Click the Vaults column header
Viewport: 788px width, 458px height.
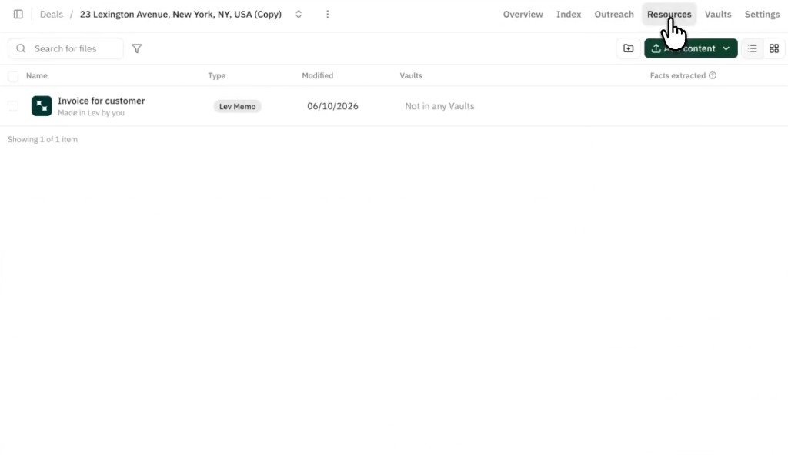pyautogui.click(x=411, y=76)
